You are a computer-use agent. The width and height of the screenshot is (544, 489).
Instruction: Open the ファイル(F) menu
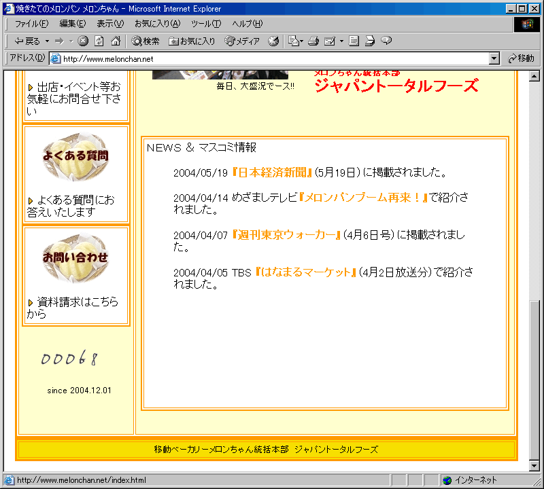(31, 24)
